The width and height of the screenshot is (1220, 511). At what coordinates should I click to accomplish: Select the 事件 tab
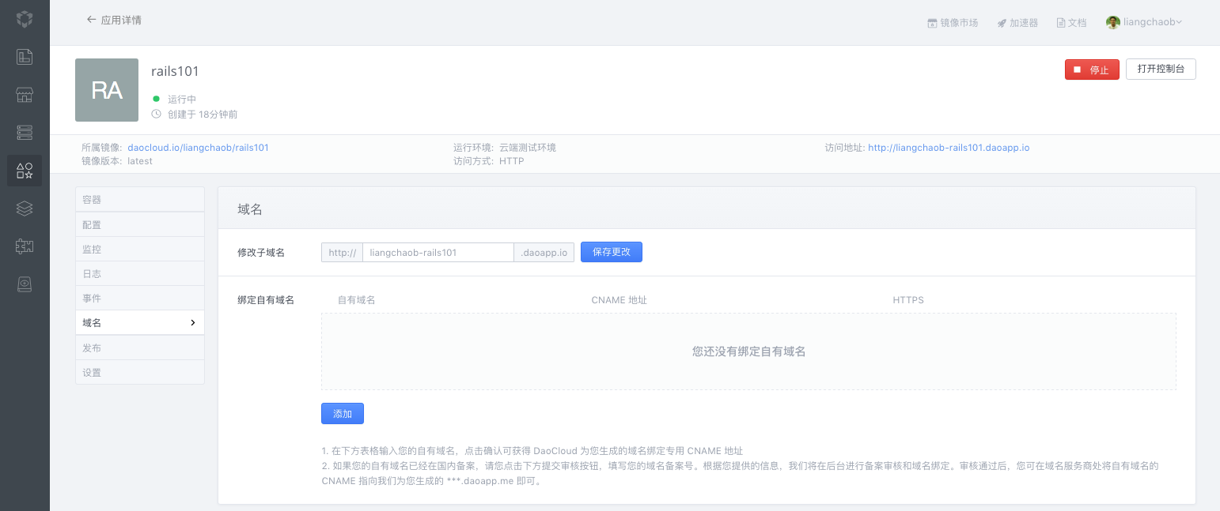(x=140, y=298)
